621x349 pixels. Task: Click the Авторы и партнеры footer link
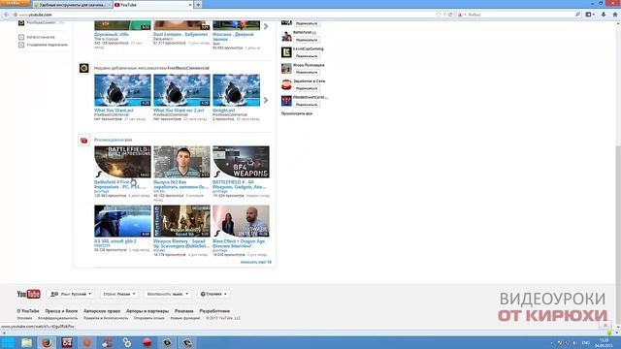click(147, 311)
